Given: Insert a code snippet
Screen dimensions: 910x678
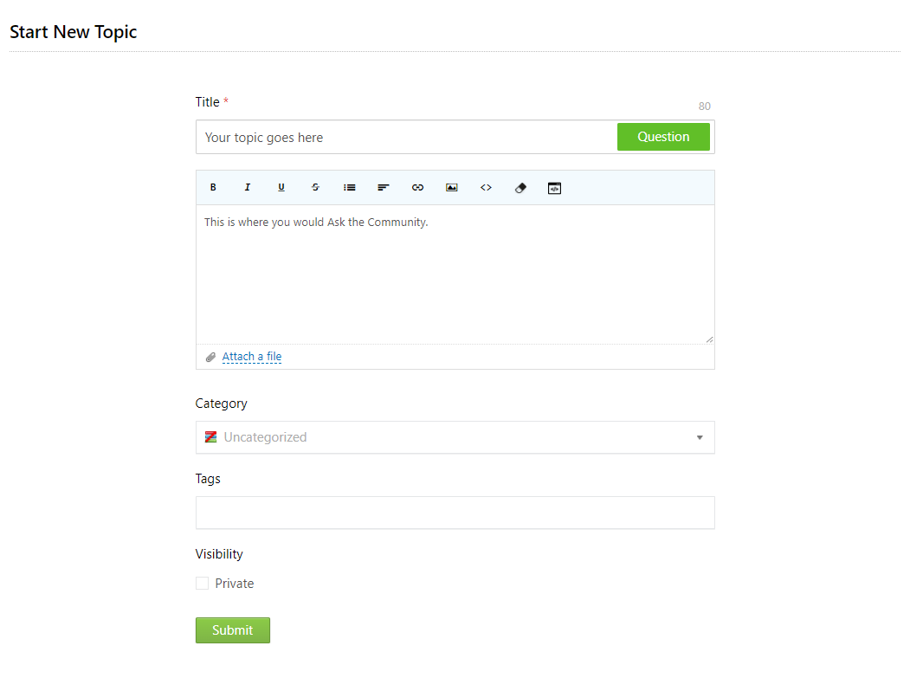Looking at the screenshot, I should point(486,188).
